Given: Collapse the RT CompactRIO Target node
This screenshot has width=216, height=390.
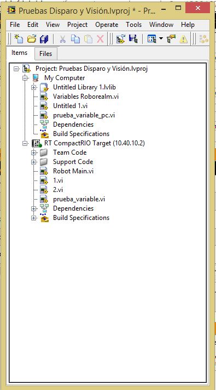Looking at the screenshot, I should click(x=25, y=144).
